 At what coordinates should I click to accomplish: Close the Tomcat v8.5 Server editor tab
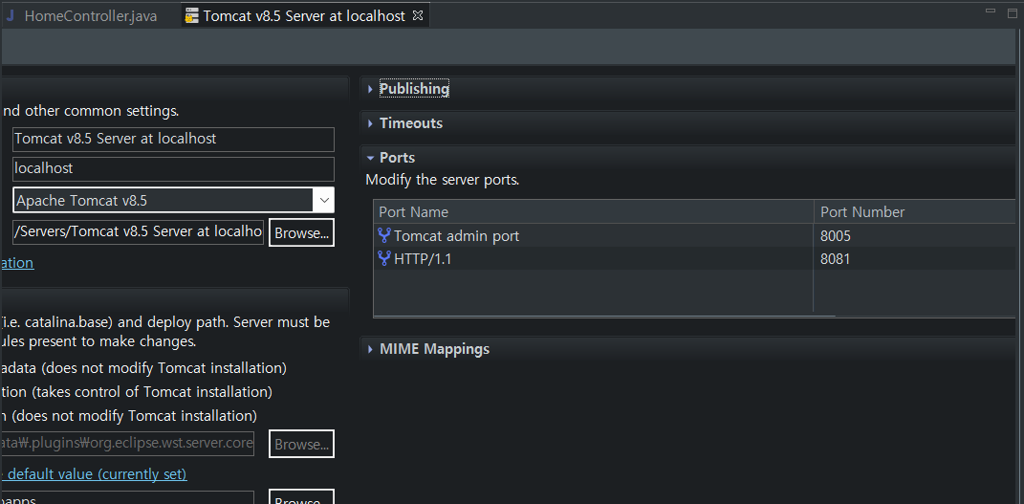point(418,15)
